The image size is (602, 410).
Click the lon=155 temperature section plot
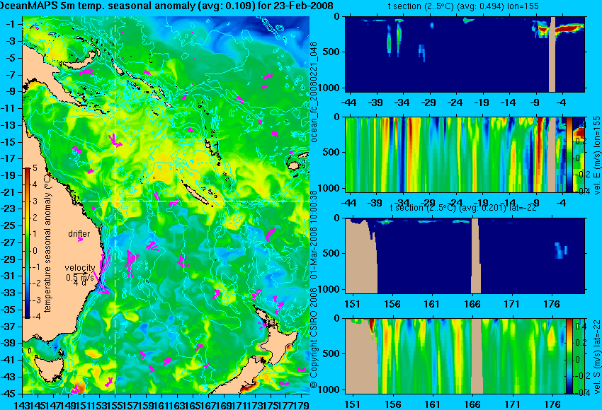[x=465, y=54]
